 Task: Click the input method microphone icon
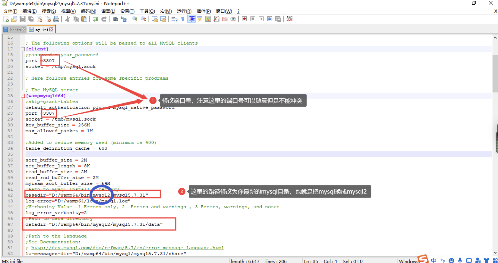tap(460, 260)
